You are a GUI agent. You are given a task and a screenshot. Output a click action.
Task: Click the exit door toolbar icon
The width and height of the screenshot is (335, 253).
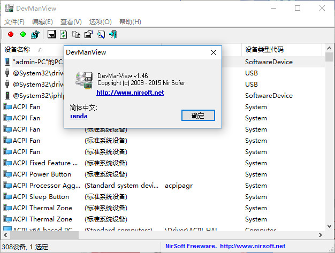pyautogui.click(x=113, y=34)
